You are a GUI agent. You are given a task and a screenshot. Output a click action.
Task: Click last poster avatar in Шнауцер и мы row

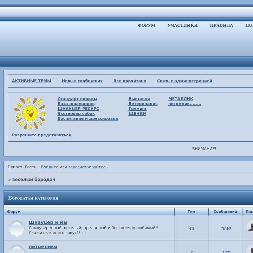pos(250,227)
